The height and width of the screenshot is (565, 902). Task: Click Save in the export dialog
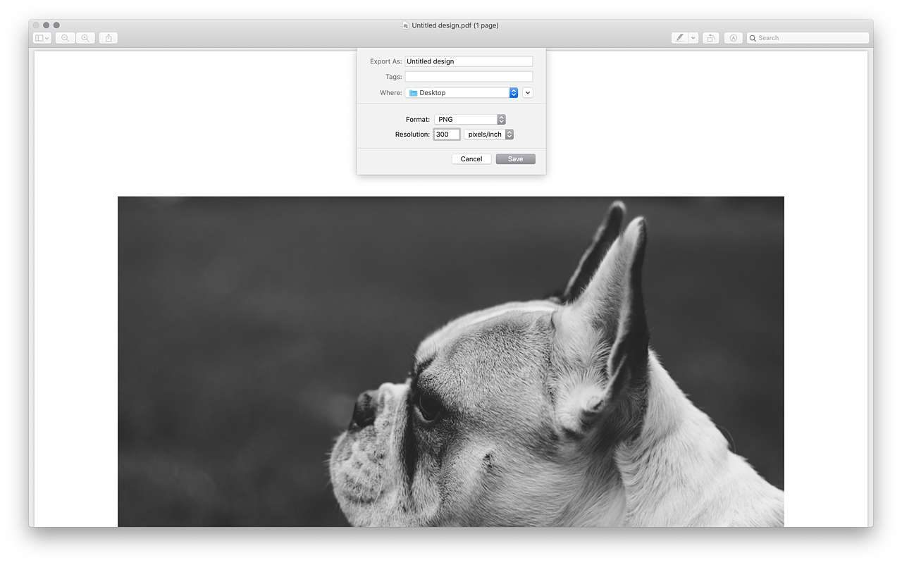[x=516, y=159]
